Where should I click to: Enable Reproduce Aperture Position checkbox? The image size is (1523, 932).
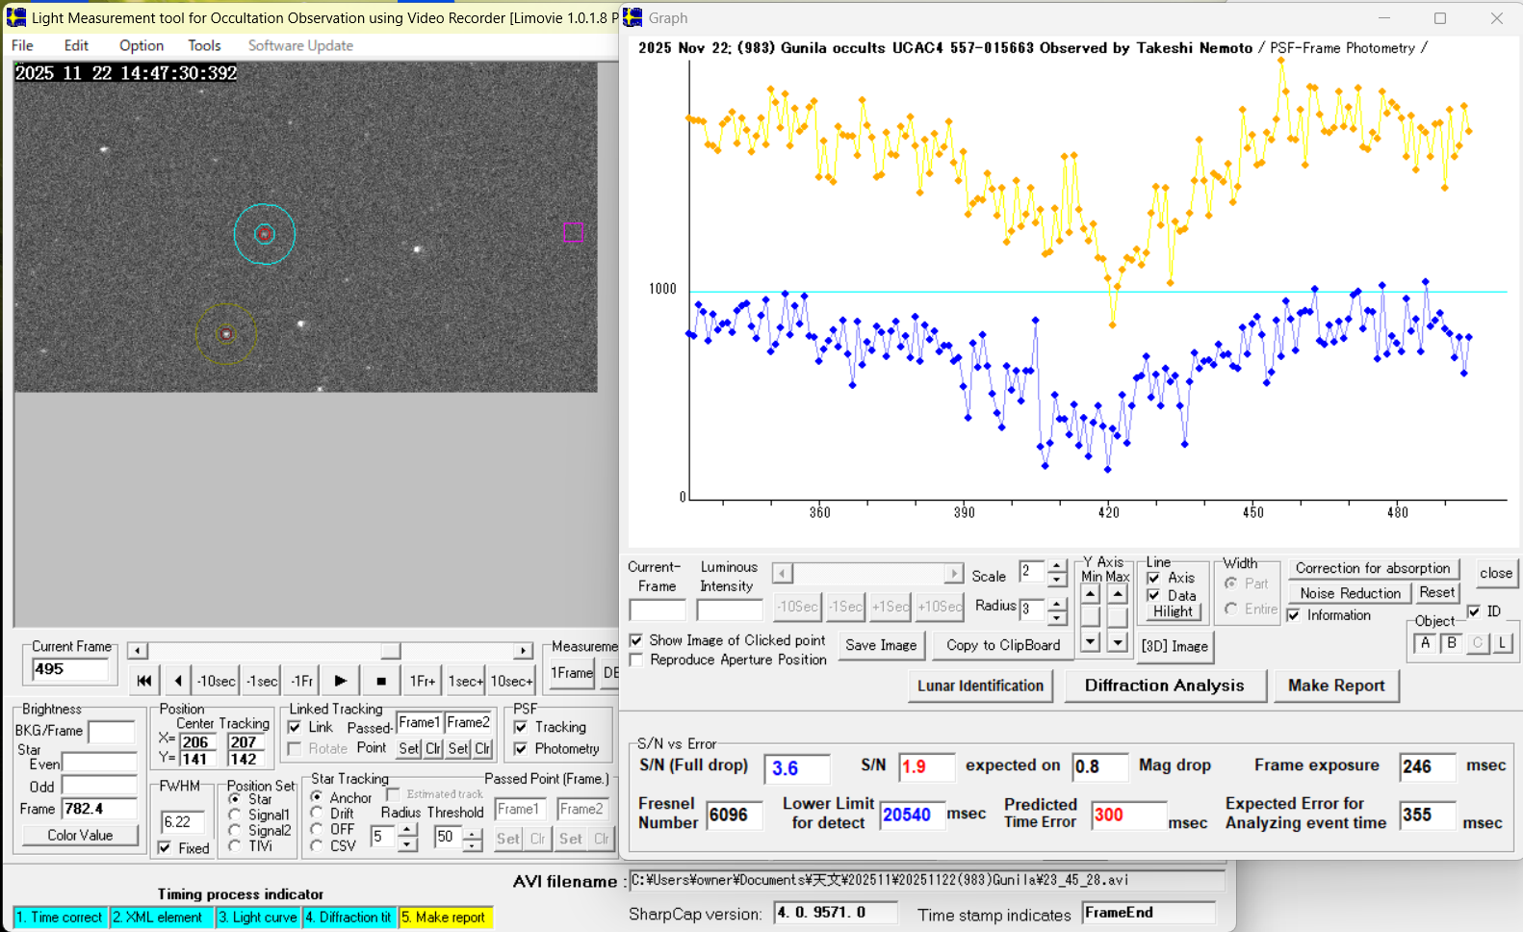(x=636, y=660)
